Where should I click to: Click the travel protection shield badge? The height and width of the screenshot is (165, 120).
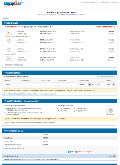coord(110,110)
